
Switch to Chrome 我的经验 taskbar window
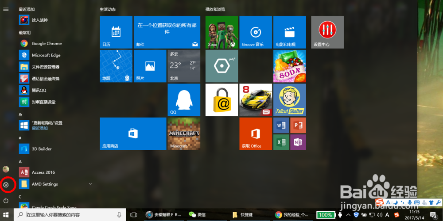click(292, 215)
